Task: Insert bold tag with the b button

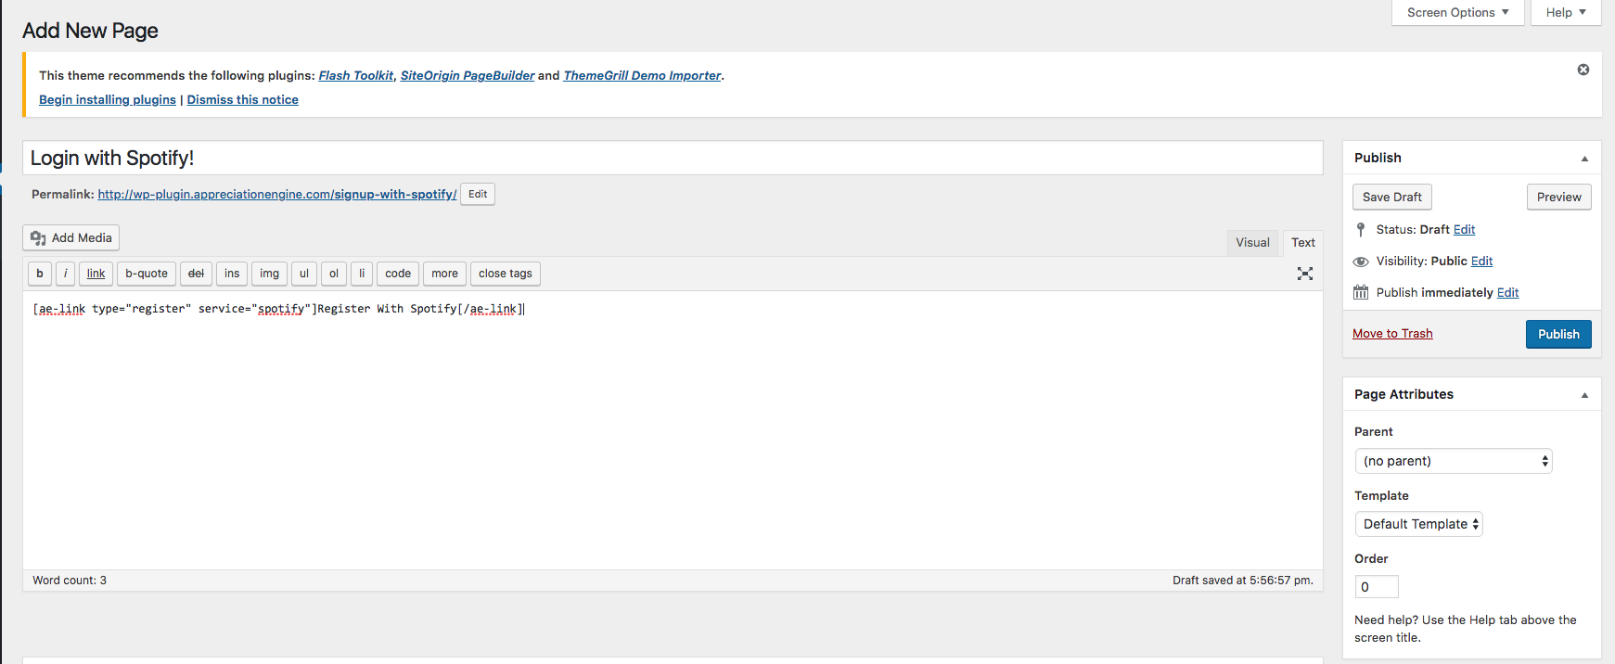Action: click(x=40, y=274)
